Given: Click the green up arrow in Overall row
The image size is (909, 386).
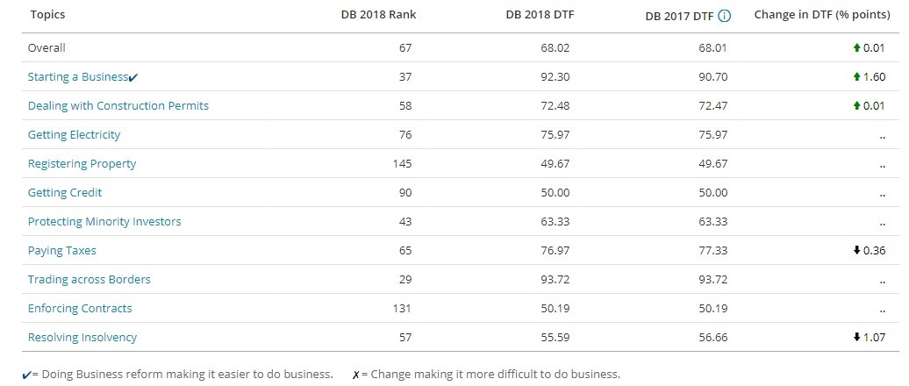Looking at the screenshot, I should (x=857, y=48).
